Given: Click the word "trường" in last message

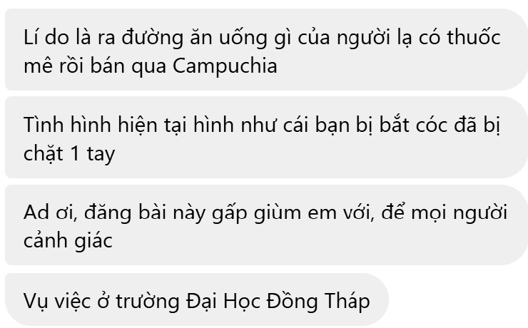Looking at the screenshot, I should tap(148, 301).
